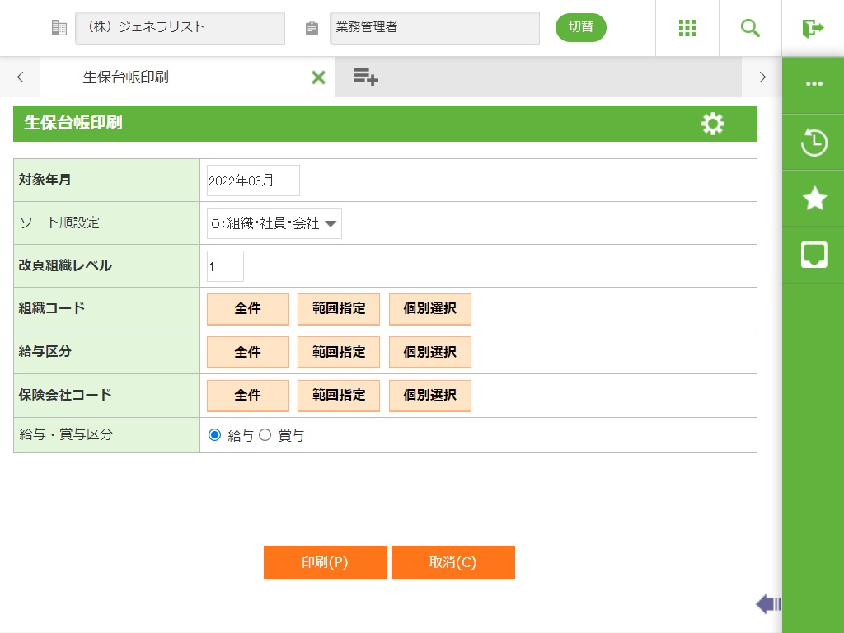The image size is (844, 633).
Task: Click the purple collapse arrow icon
Action: pyautogui.click(x=767, y=604)
